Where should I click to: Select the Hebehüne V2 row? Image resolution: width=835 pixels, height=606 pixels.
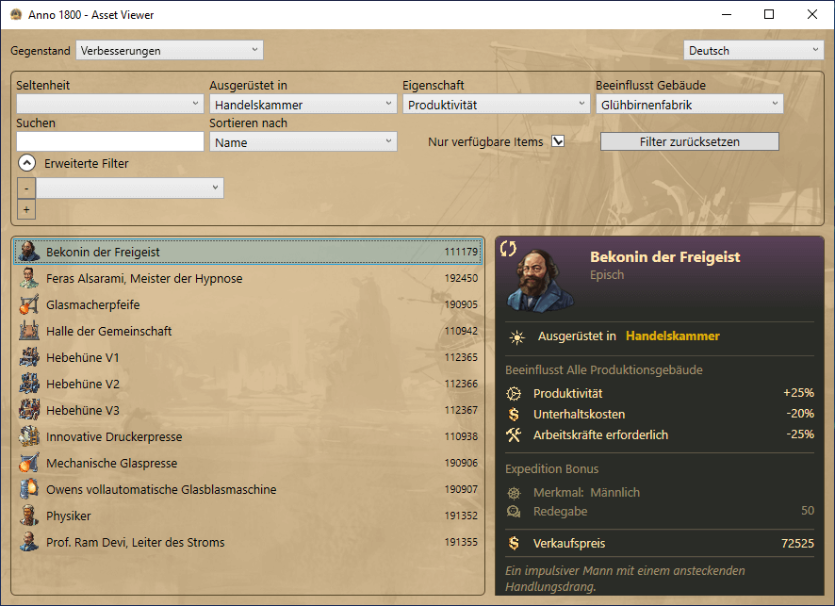(248, 384)
